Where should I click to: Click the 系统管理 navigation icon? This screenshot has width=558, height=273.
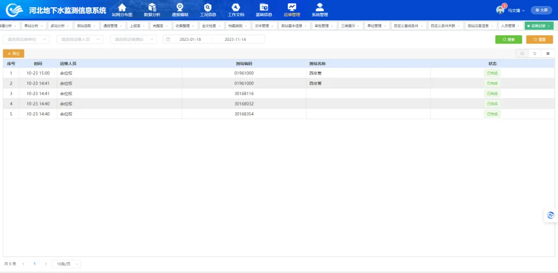click(320, 7)
